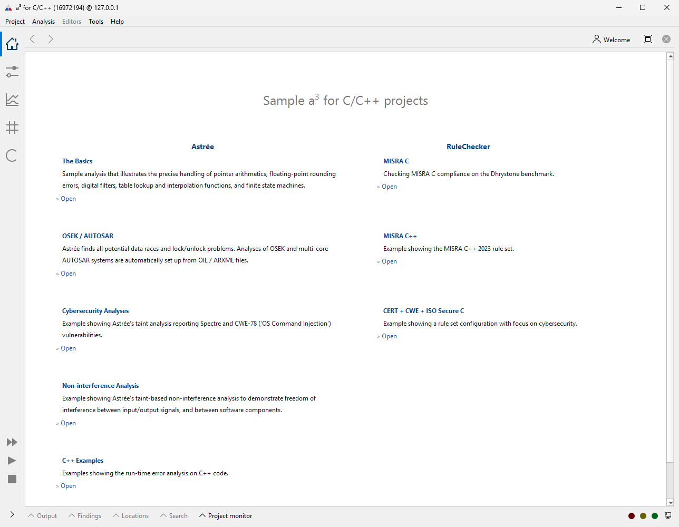
Task: Open the C++ Examples sample
Action: pos(68,486)
